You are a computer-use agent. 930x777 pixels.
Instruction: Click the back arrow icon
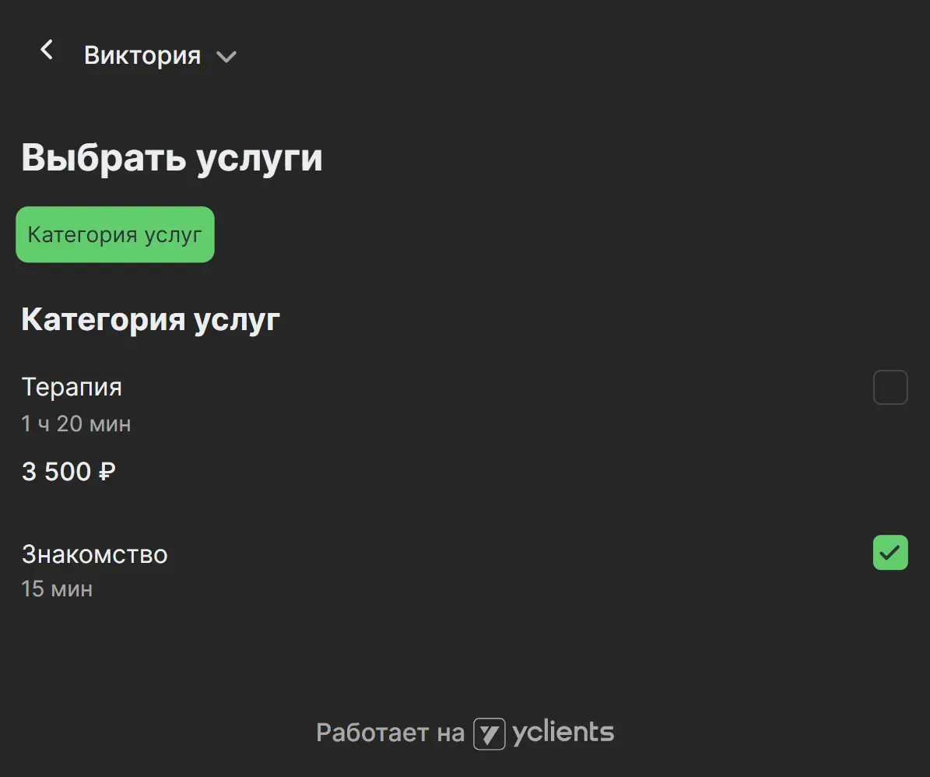[x=47, y=51]
